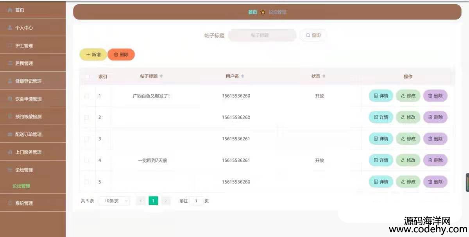Screen dimensions: 469x237
Task: Open 健康登记管理 sidebar menu
Action: 33,81
